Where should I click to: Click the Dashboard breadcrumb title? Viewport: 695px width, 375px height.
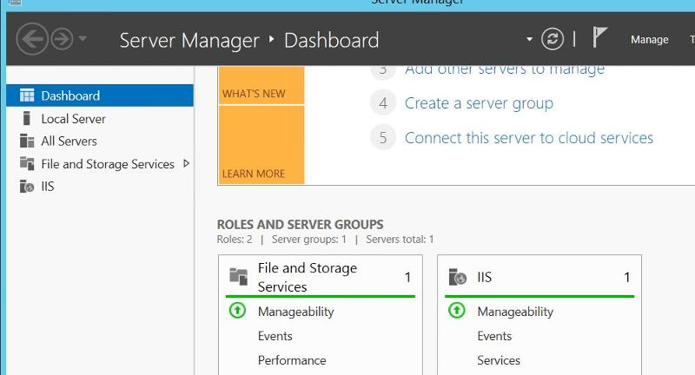[332, 40]
